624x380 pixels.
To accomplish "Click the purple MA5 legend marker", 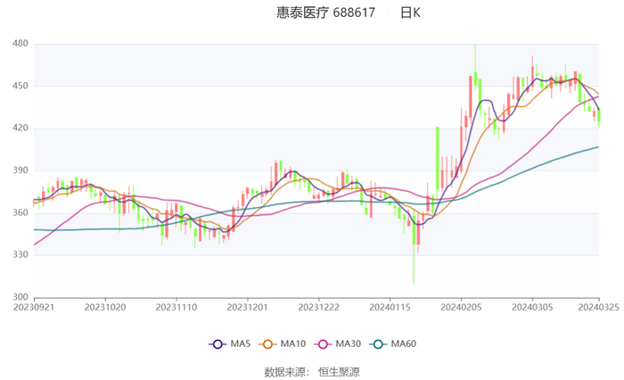I will pyautogui.click(x=216, y=344).
